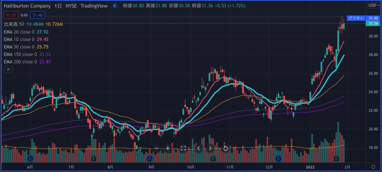The width and height of the screenshot is (382, 172).
Task: Click the 28.00 price axis label
Action: coord(373,55)
